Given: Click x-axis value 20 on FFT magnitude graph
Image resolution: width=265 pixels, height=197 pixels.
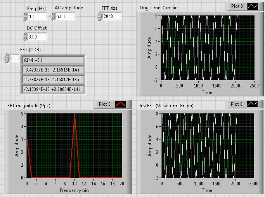Looking at the screenshot, I should pyautogui.click(x=122, y=184).
